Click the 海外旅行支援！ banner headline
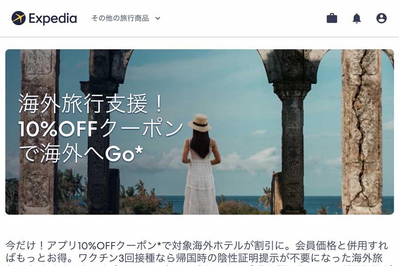399x266 pixels. tap(91, 103)
